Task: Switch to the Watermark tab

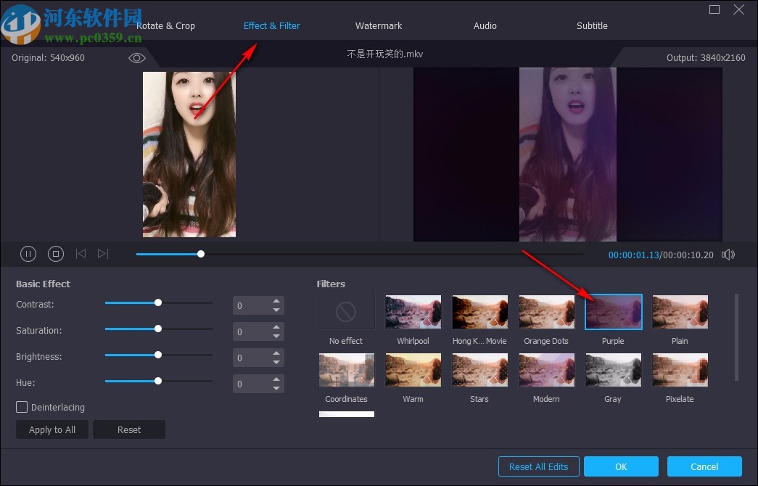Action: tap(379, 26)
